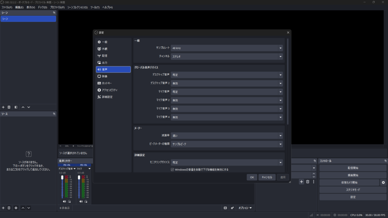The image size is (388, 218).
Task: Open マイク mixer channel menu arrow
Action: 89,169
